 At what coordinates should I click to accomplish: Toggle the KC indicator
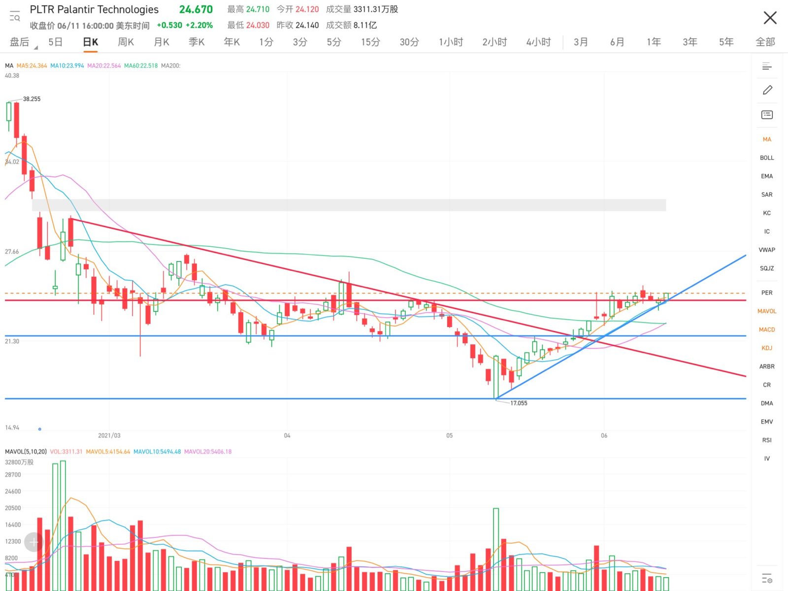click(x=767, y=213)
